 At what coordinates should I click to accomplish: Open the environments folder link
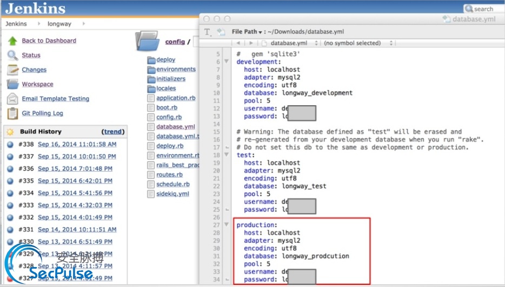(176, 70)
